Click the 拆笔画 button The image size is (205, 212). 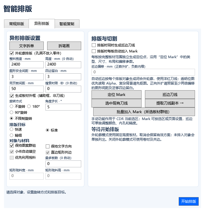[x=64, y=46]
